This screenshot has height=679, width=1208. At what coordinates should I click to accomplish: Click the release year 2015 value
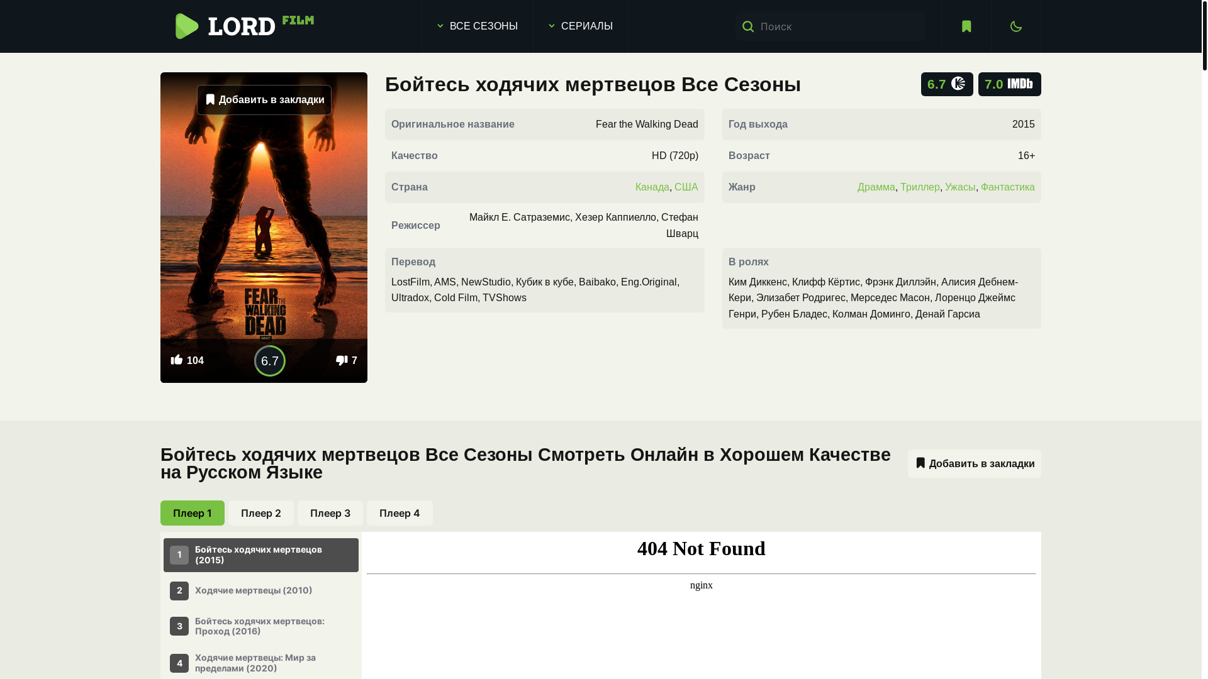click(x=1023, y=124)
